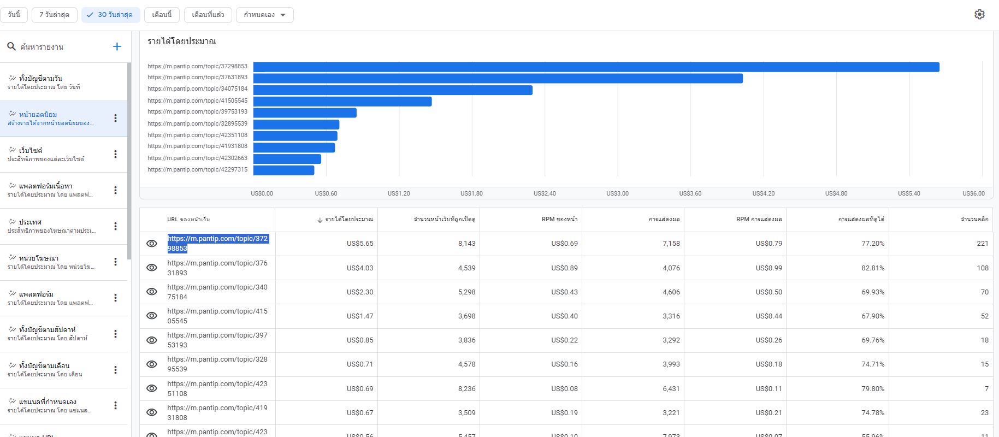Open three-dot menu for ทั้งบัญชีตามเดือน report

tap(115, 370)
